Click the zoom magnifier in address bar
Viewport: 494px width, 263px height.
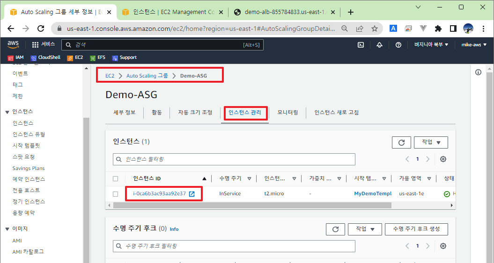click(344, 28)
